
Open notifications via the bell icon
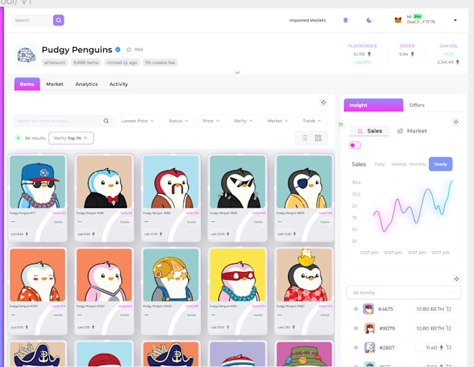pos(346,20)
